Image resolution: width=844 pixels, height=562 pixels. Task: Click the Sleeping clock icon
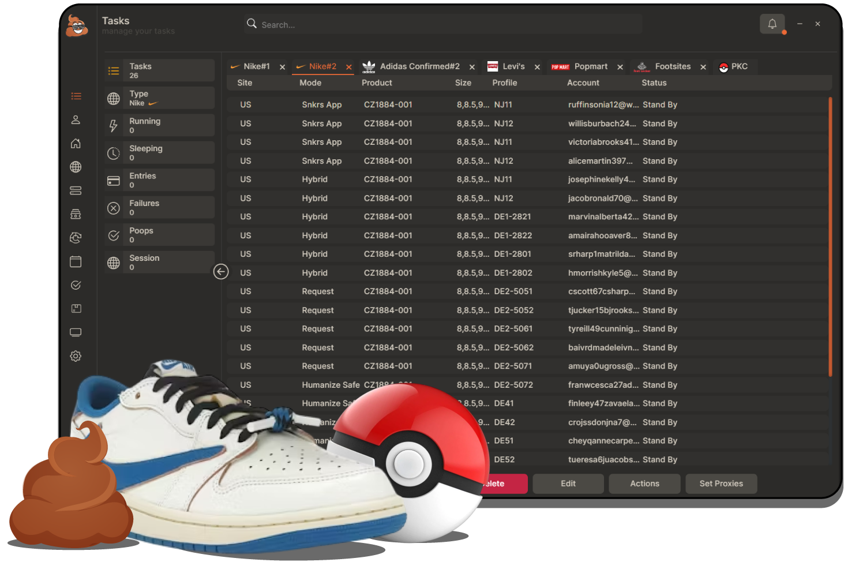click(x=114, y=153)
